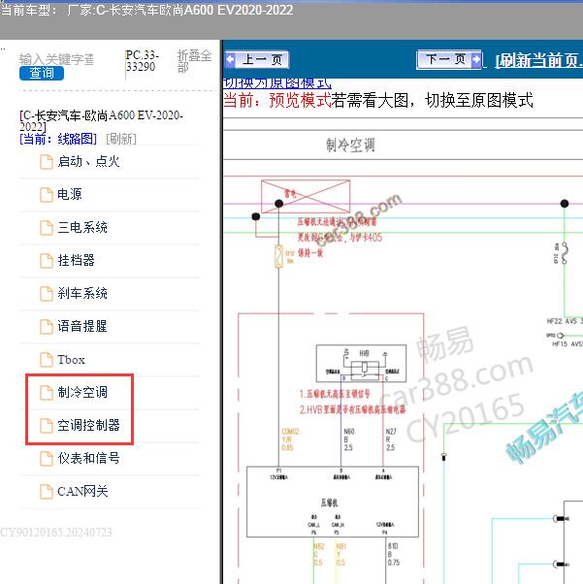This screenshot has width=583, height=584.
Task: Click document icon beside CAN网关
Action: 47,492
